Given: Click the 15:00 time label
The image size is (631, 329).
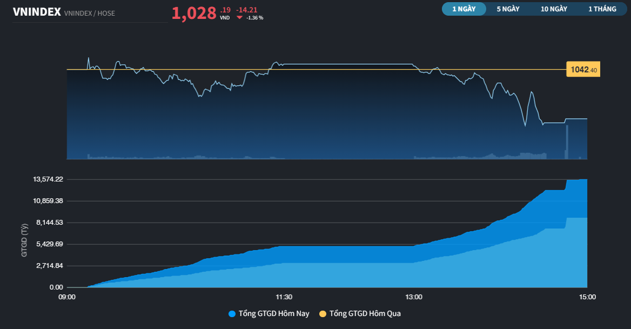Looking at the screenshot, I should point(587,297).
